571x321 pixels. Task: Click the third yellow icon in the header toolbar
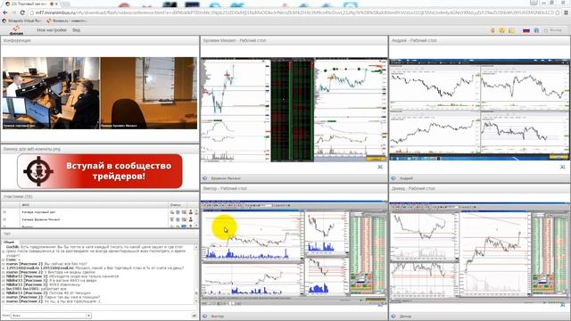click(511, 30)
